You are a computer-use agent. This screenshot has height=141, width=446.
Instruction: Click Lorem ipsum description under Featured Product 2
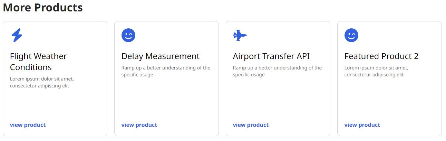[x=376, y=71]
